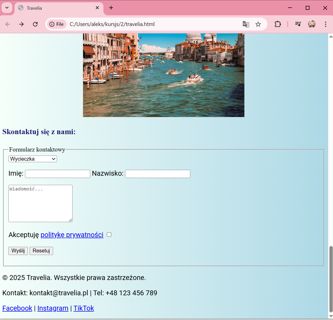Click the kontakt@travelia.pl contact line
The width and height of the screenshot is (333, 320).
click(x=80, y=293)
